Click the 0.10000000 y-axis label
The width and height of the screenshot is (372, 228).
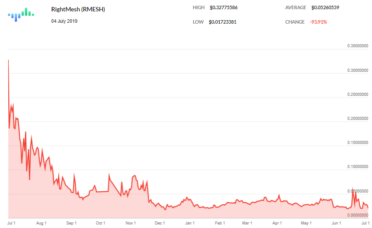click(x=358, y=167)
